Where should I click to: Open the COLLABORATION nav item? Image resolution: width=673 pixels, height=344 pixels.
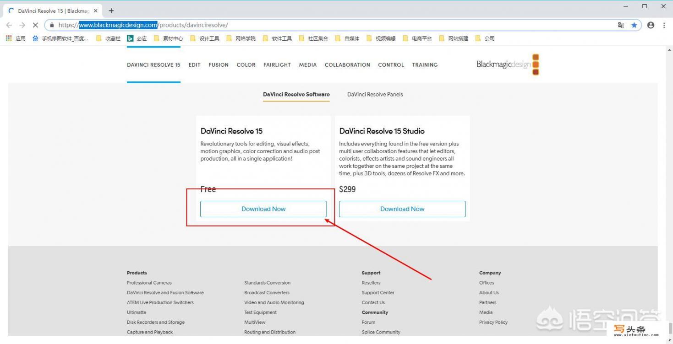(347, 65)
